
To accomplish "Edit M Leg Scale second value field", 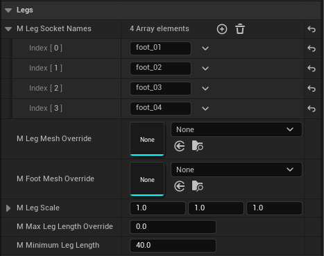I will (216, 208).
